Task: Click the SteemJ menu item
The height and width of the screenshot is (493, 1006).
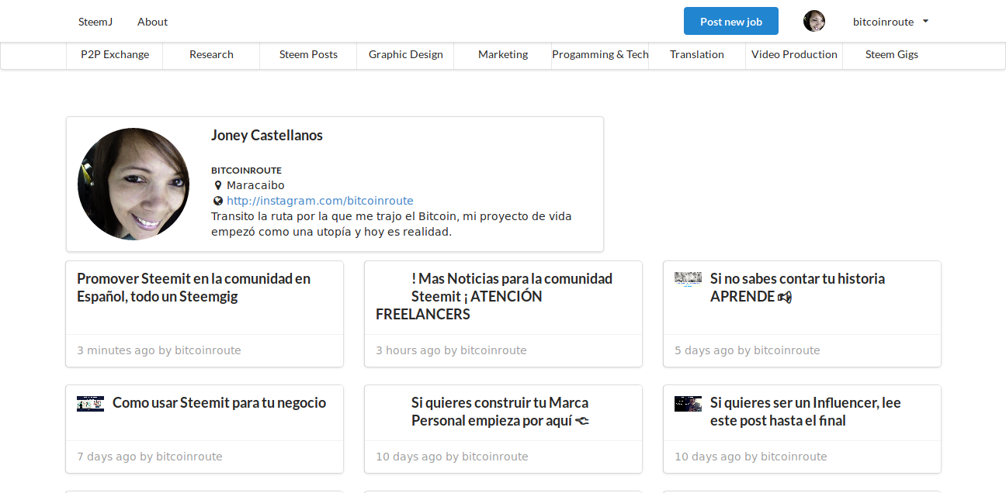Action: click(95, 22)
